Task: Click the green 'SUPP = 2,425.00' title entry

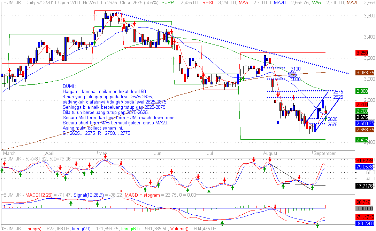Action: (x=180, y=3)
